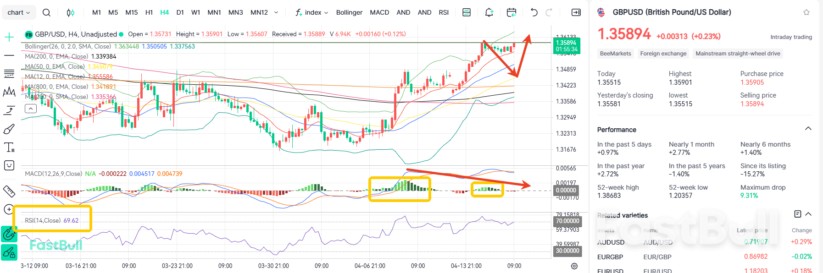823x273 pixels.
Task: Undo the last chart action
Action: click(x=534, y=12)
